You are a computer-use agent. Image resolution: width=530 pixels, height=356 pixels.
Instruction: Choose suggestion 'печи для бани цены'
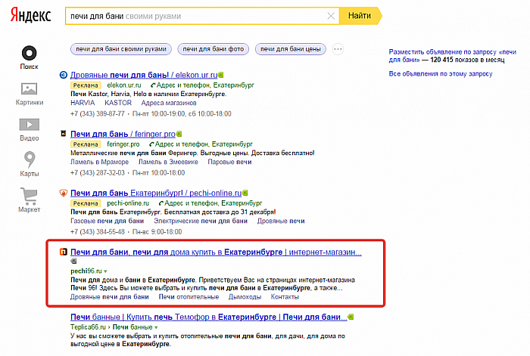[x=290, y=49]
